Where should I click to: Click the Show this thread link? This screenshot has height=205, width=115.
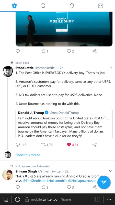(x=28, y=155)
